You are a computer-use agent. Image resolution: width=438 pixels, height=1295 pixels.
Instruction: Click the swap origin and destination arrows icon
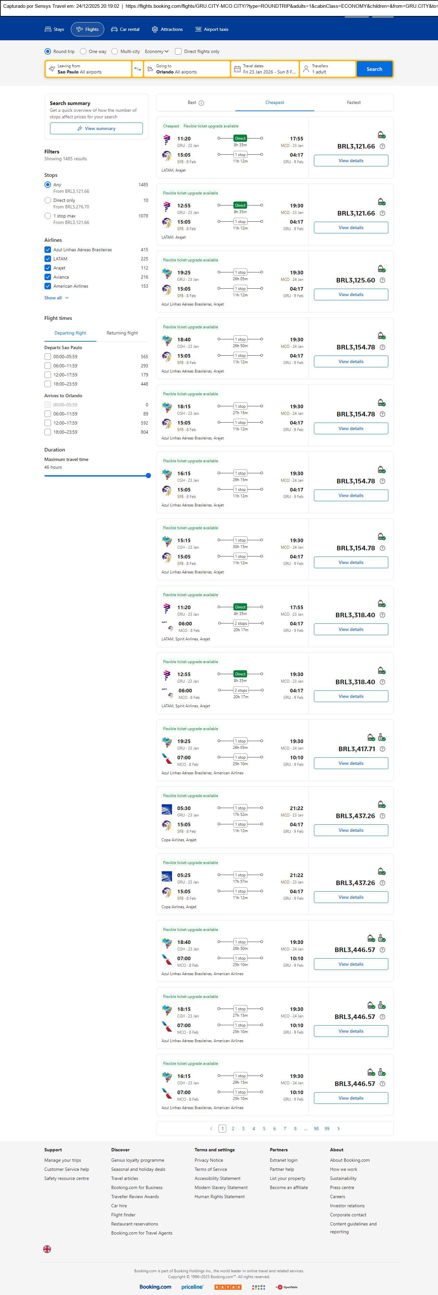tap(137, 69)
